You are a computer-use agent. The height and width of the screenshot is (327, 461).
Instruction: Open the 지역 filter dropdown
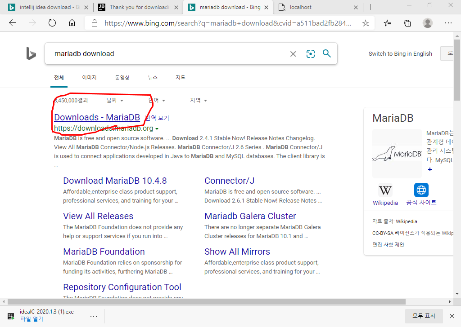point(199,100)
